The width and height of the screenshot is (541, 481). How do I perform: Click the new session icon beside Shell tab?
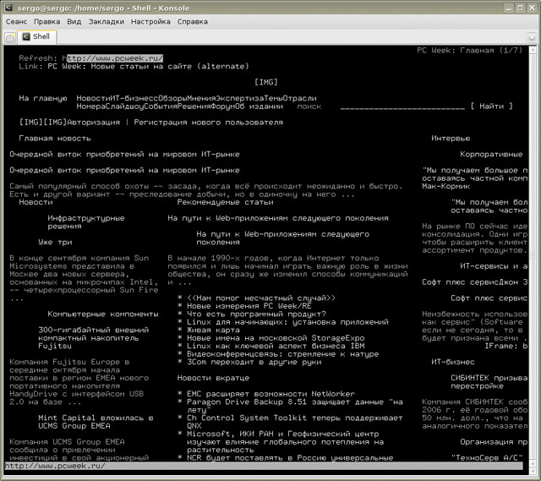coord(10,37)
